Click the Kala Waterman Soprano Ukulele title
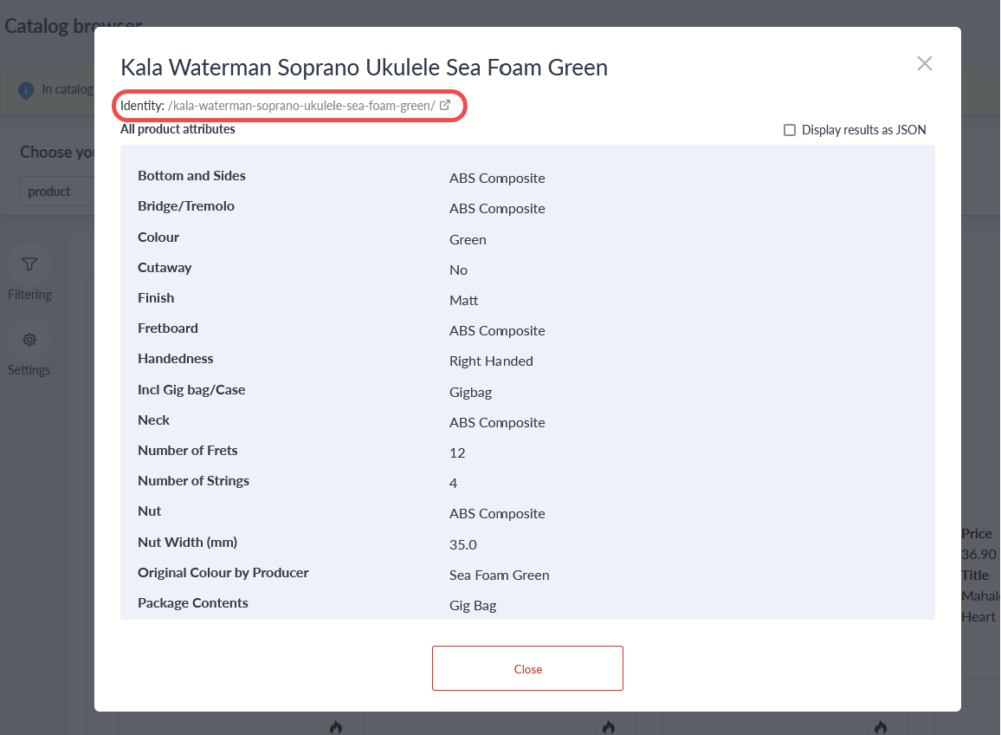1001x735 pixels. tap(364, 67)
